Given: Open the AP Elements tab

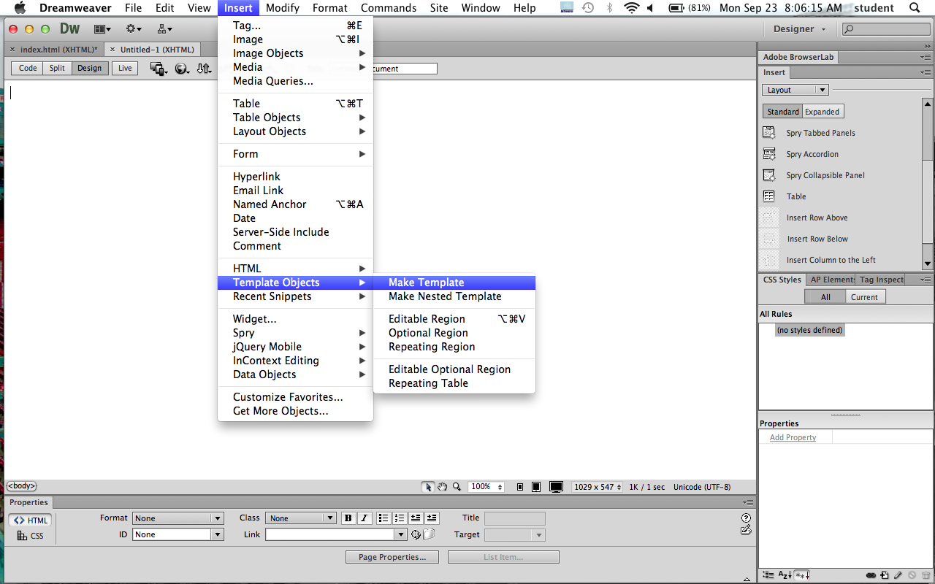Looking at the screenshot, I should tap(832, 280).
